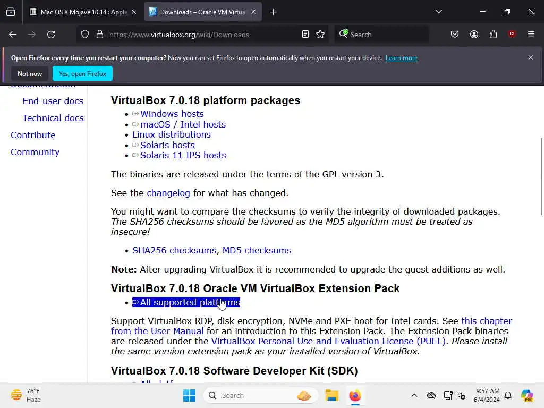Click the taskbar Search box
Image resolution: width=544 pixels, height=408 pixels.
pyautogui.click(x=260, y=395)
